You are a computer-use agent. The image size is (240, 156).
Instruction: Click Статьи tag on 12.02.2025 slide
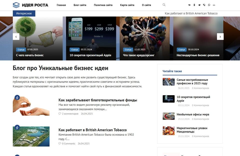[128, 49]
